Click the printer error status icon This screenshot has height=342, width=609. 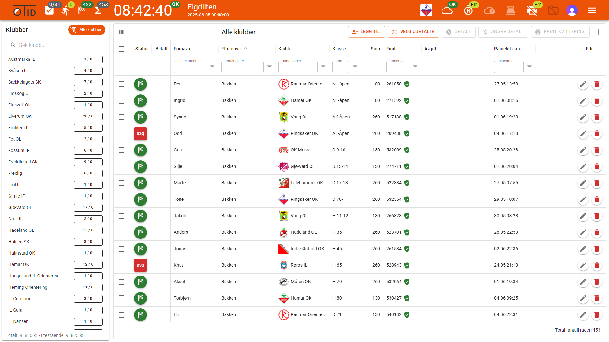tap(532, 10)
